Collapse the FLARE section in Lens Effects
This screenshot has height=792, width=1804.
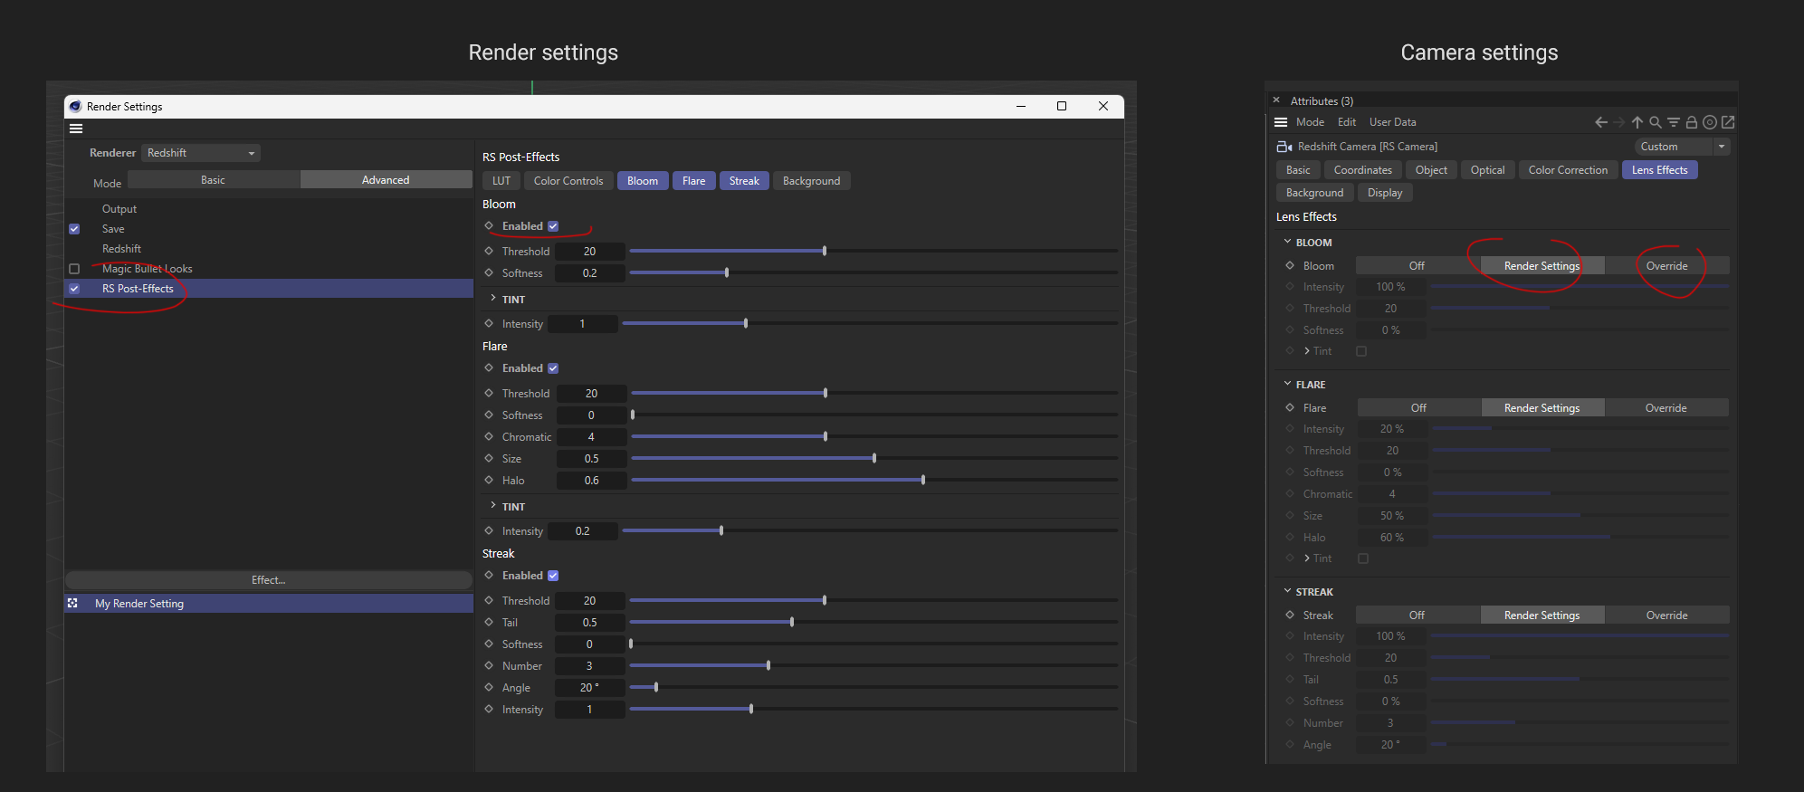[1288, 384]
